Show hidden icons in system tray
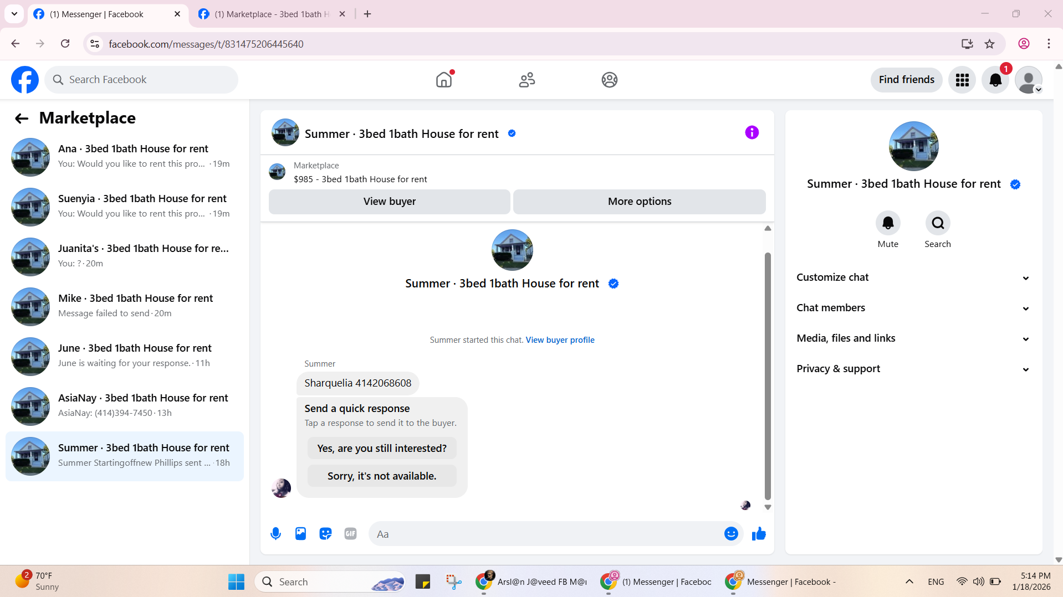This screenshot has width=1063, height=597. (x=909, y=581)
